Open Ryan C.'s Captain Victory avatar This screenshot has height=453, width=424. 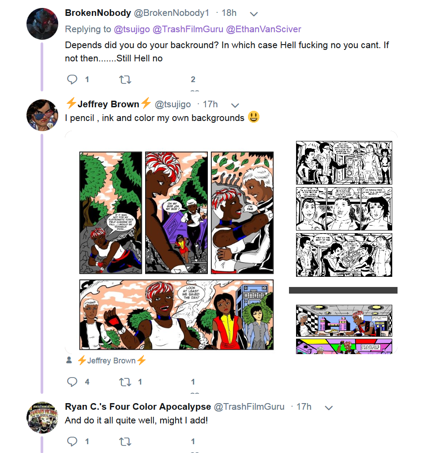coord(42,418)
